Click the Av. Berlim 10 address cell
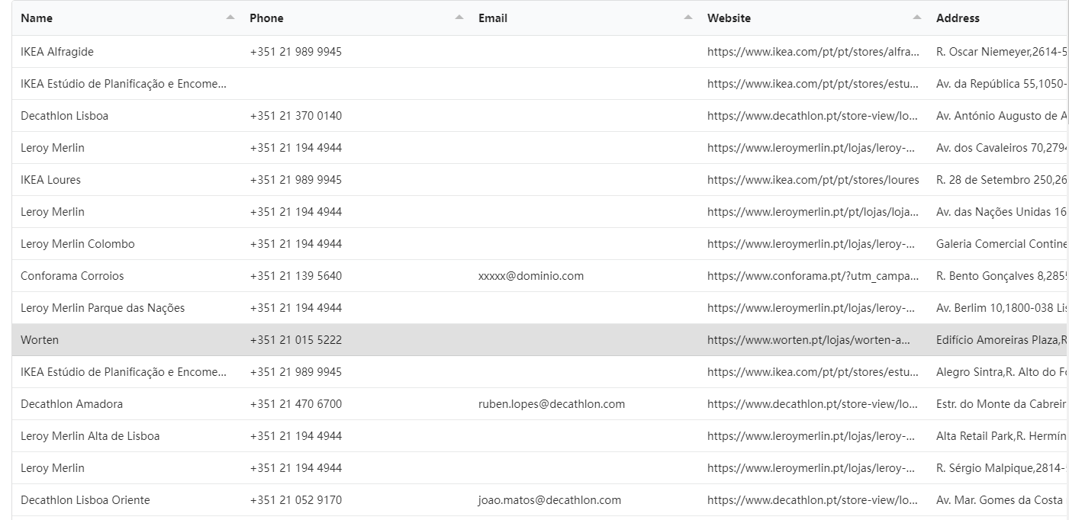 coord(1000,308)
